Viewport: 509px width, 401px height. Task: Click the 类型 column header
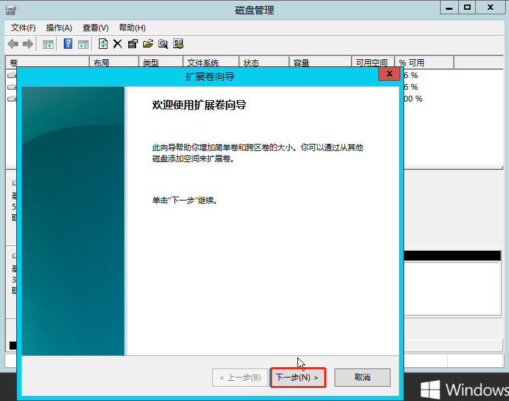click(x=161, y=62)
